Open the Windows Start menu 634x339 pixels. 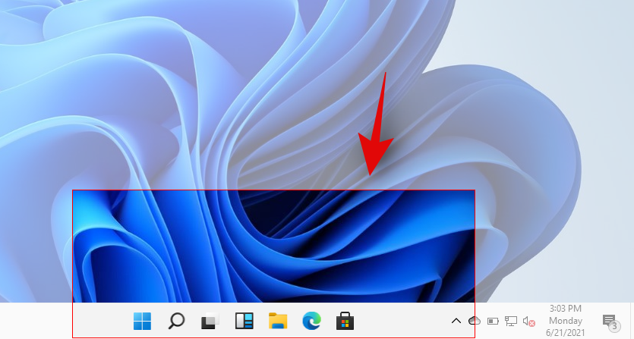[142, 322]
